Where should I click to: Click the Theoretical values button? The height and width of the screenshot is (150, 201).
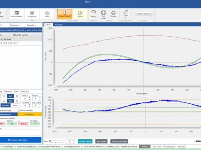pyautogui.click(x=119, y=141)
